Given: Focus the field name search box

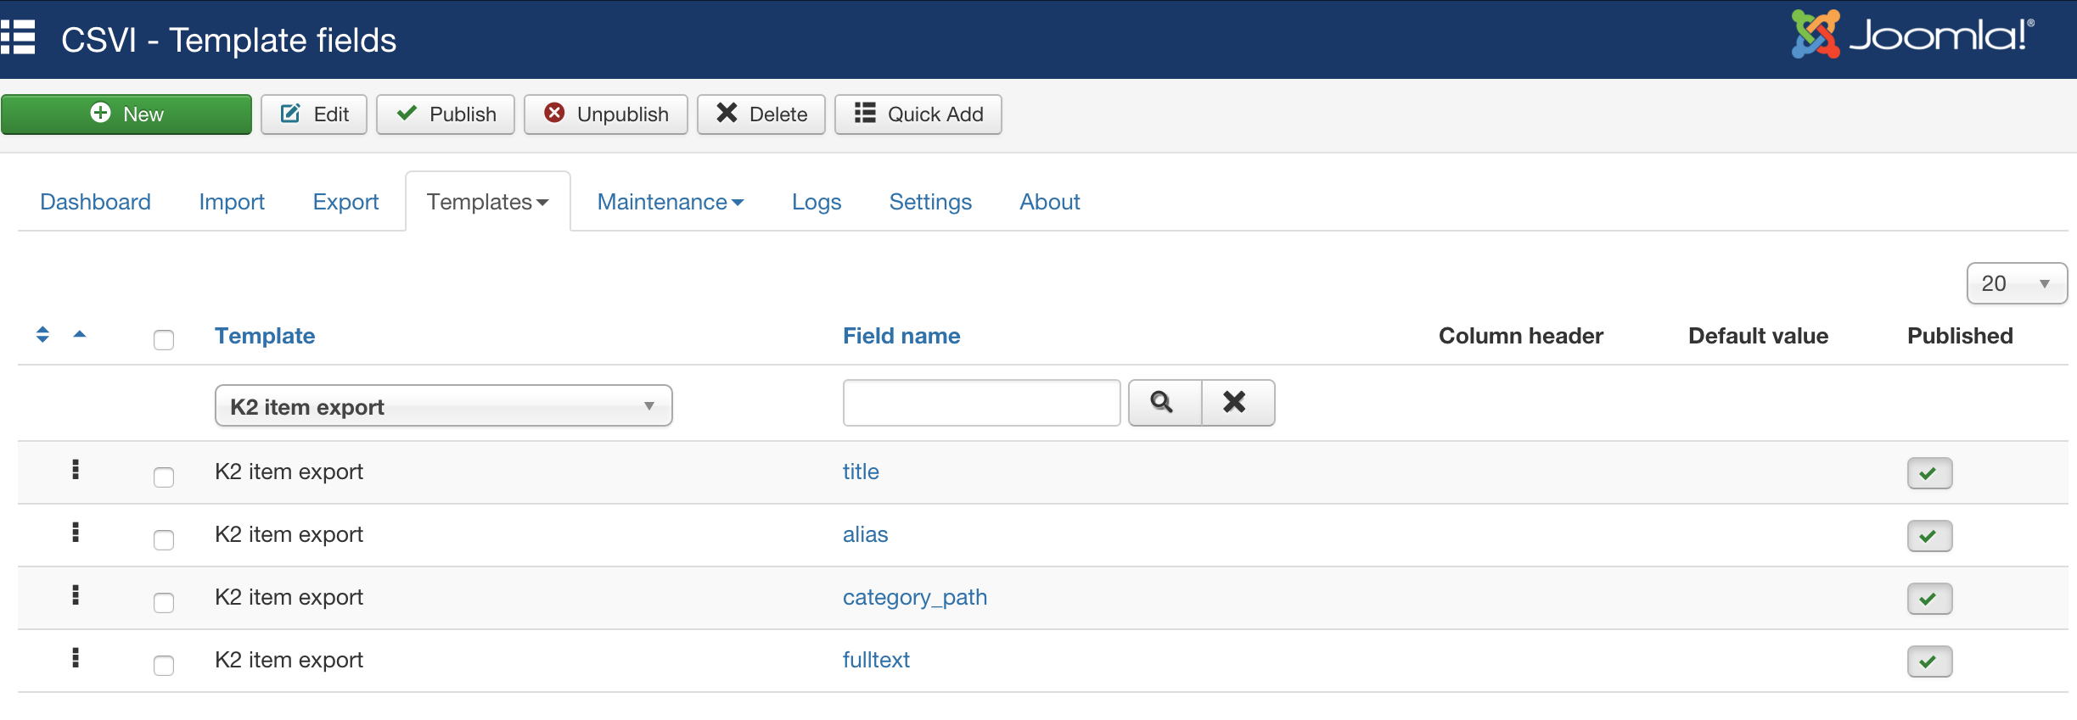Looking at the screenshot, I should point(982,402).
